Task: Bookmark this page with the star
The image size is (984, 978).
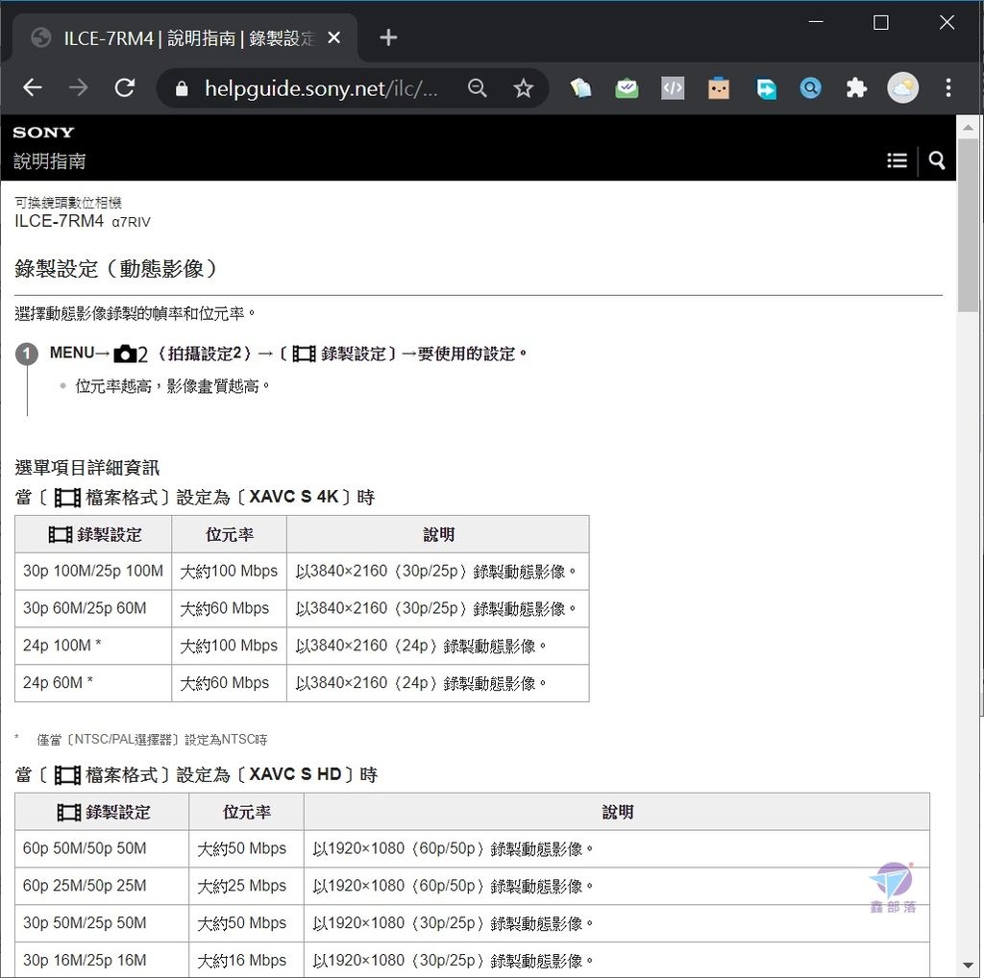Action: pos(524,88)
